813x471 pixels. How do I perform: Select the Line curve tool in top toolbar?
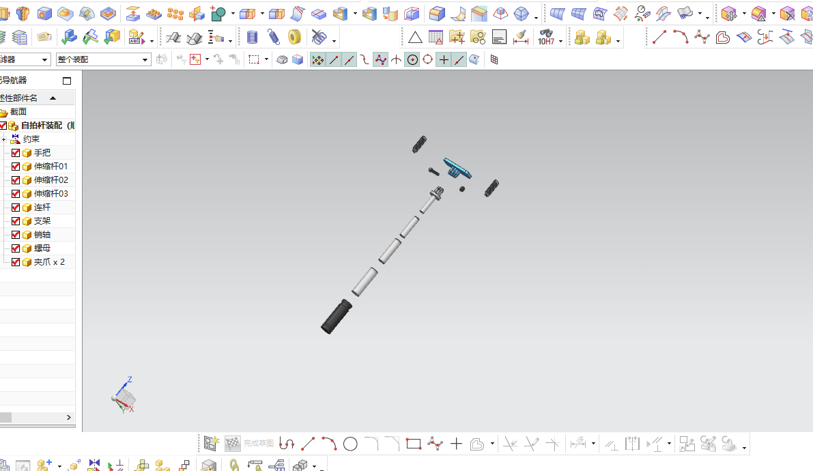pyautogui.click(x=659, y=38)
